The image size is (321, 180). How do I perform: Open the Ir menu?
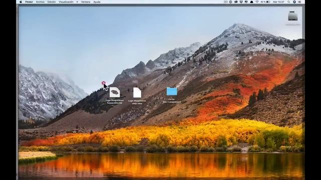tap(77, 2)
